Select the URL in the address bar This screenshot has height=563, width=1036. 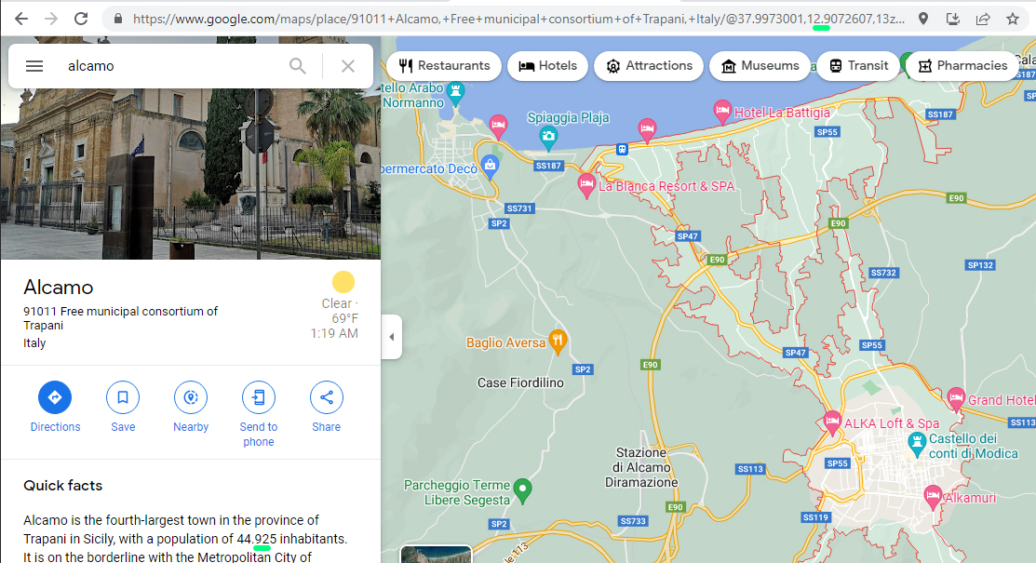tap(518, 20)
